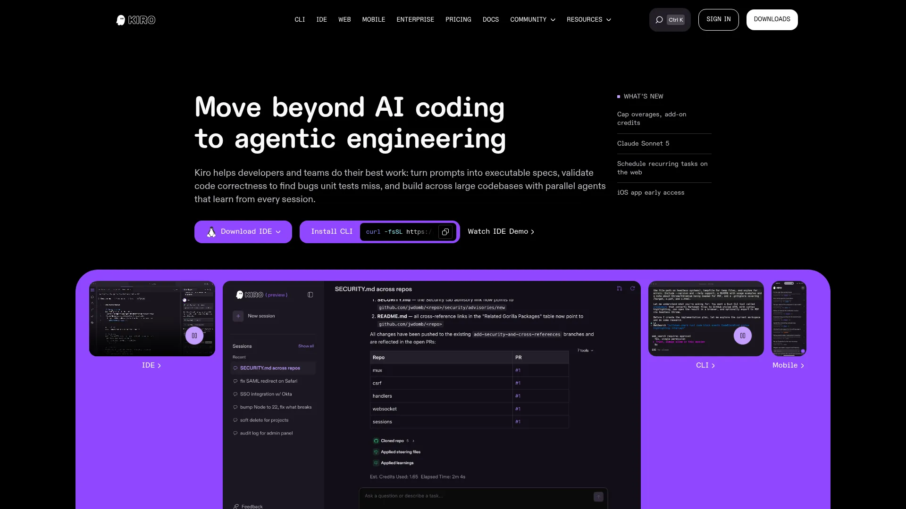
Task: Click the Ask a question input field
Action: coord(477,496)
